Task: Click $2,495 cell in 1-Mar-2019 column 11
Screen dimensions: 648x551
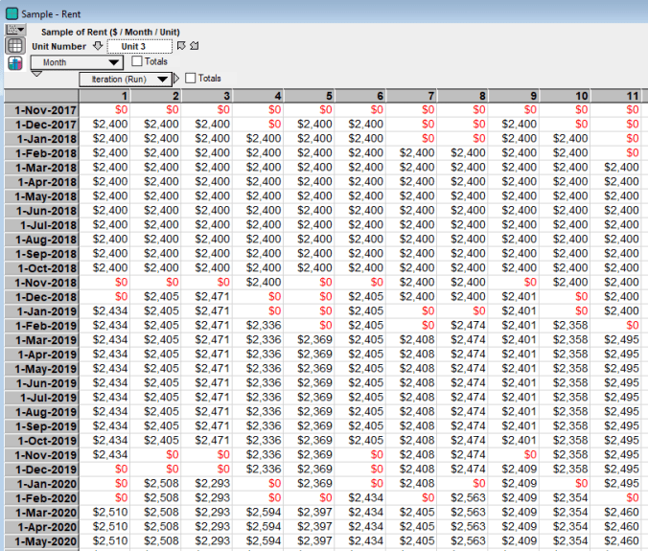Action: 616,339
